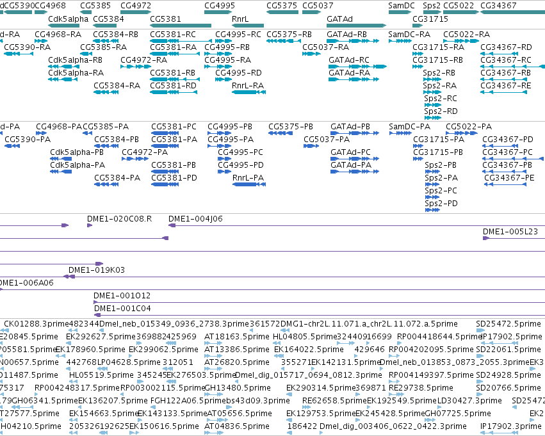
Task: Click the GATAd gene span bar
Action: (x=356, y=26)
